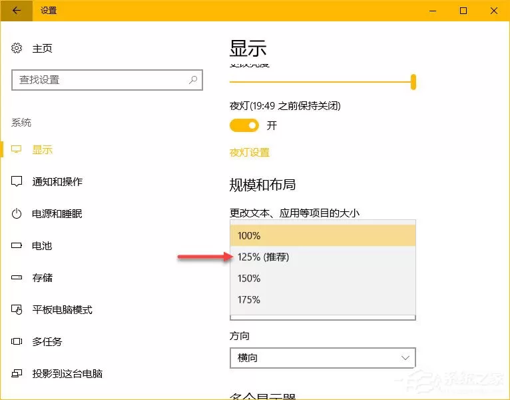Open 通知和操作 settings page

click(57, 182)
